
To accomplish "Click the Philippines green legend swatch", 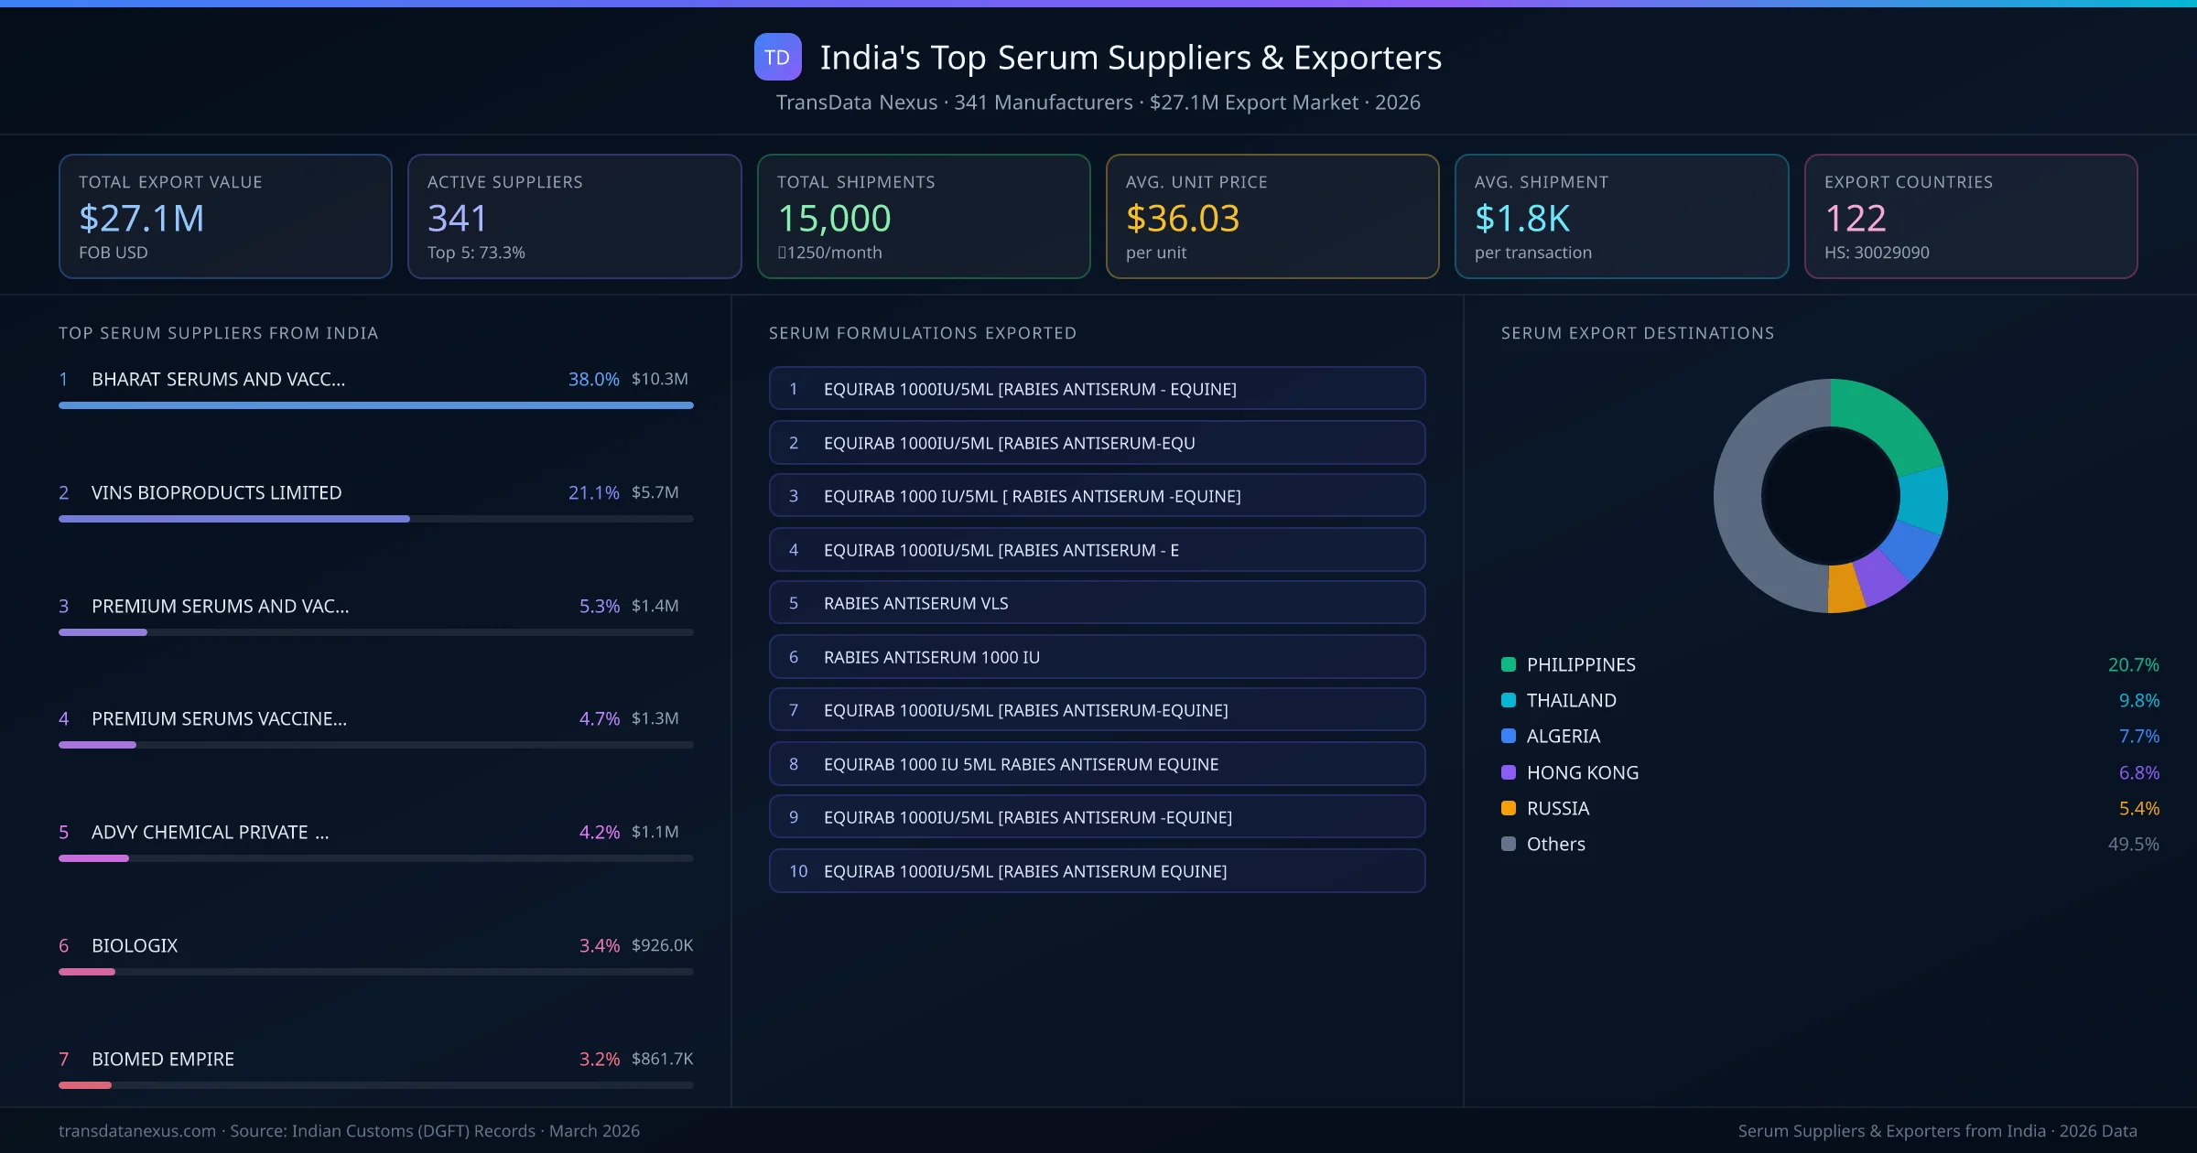I will [x=1509, y=664].
